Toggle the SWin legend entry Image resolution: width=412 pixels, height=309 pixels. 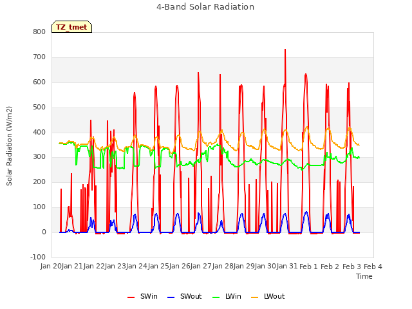(x=142, y=296)
